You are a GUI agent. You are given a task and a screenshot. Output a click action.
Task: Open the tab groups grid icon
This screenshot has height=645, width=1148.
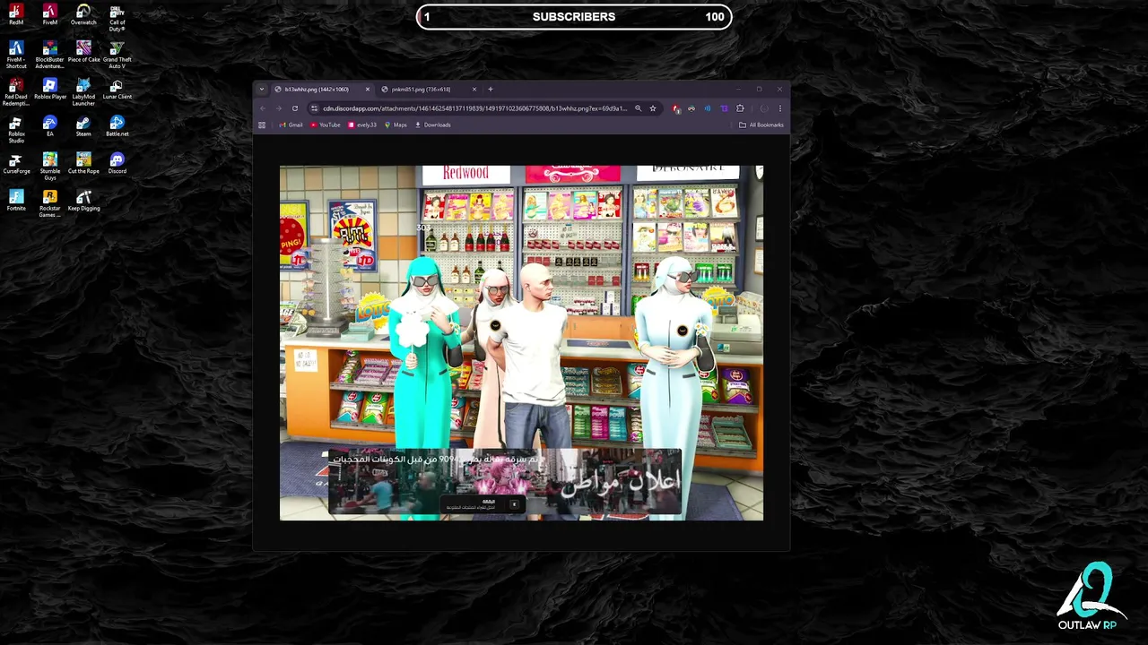(262, 125)
